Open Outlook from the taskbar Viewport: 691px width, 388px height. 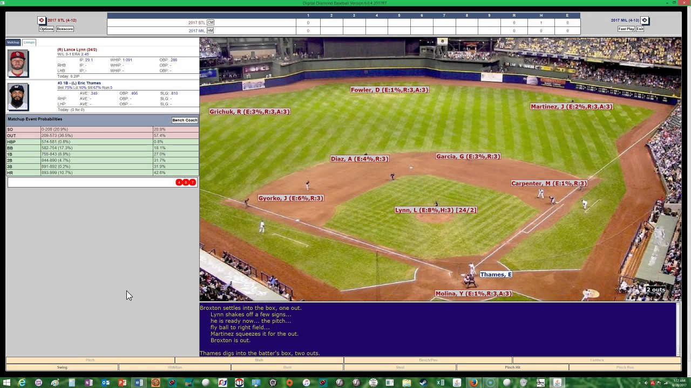105,383
